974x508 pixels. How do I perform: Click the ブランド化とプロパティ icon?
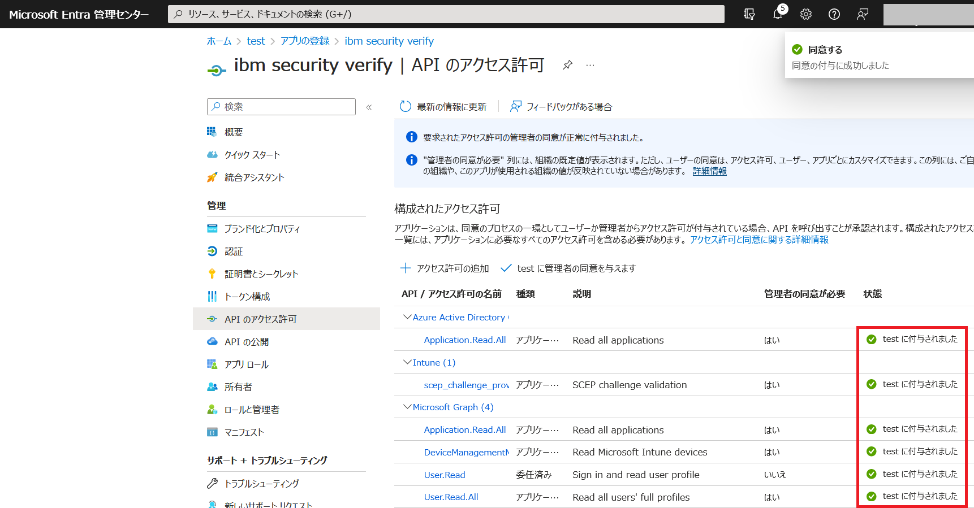click(212, 228)
